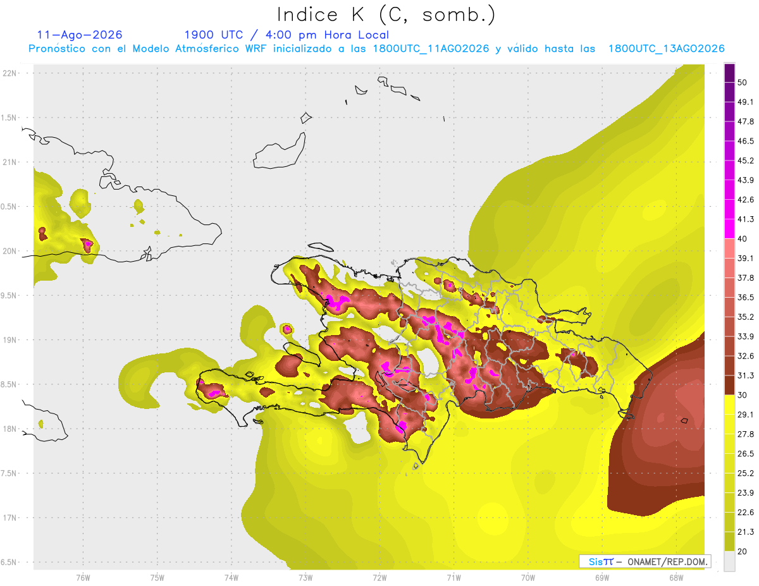759x586 pixels.
Task: Click the '22.6' legend value
Action: pyautogui.click(x=746, y=512)
